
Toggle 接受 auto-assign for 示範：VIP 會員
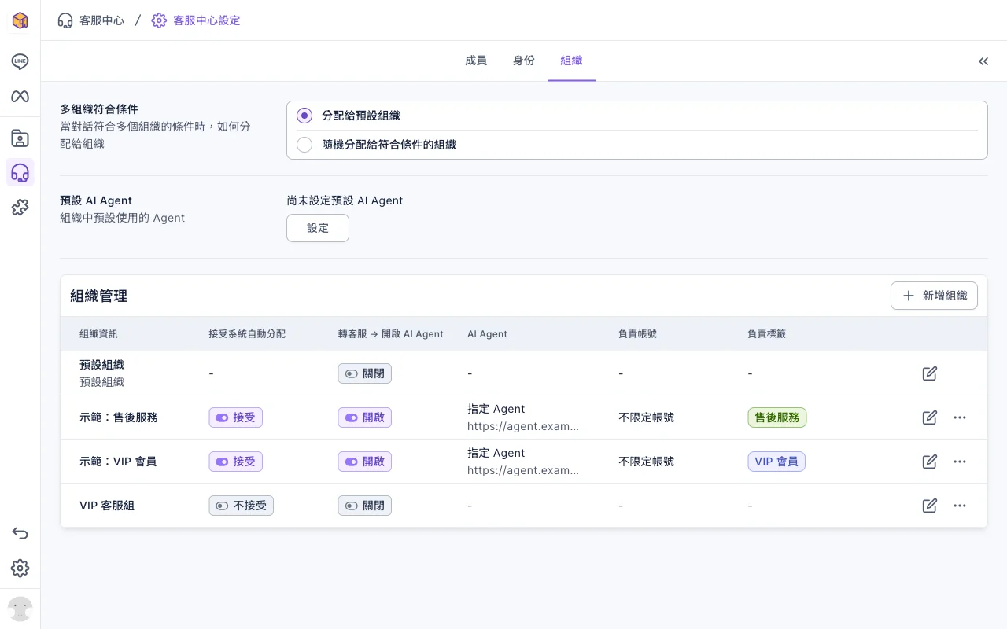[236, 462]
